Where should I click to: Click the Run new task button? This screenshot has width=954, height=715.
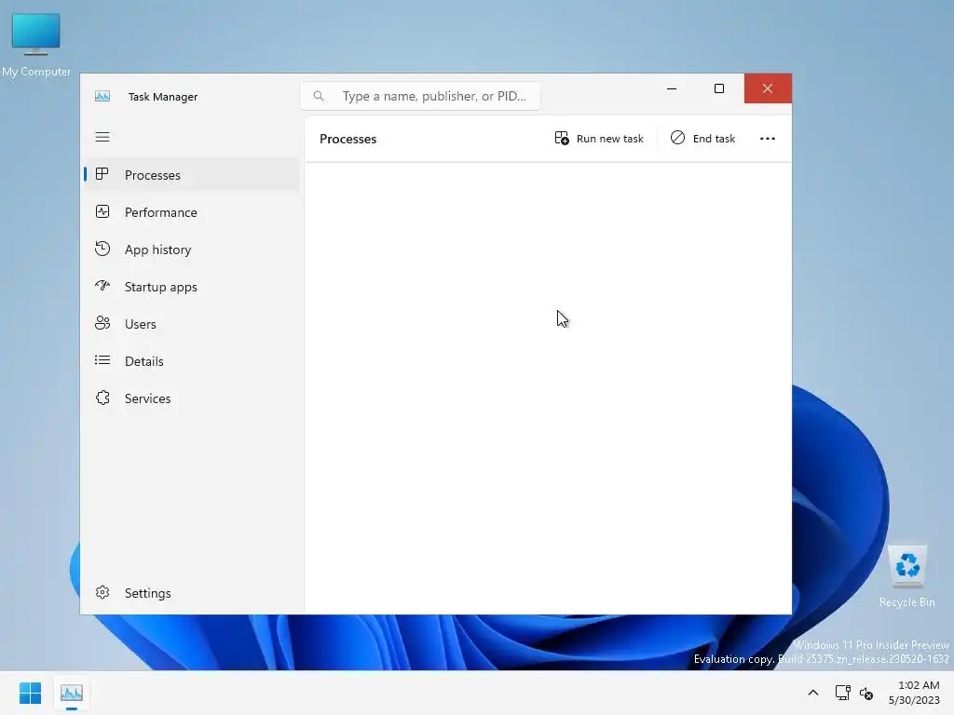click(599, 139)
